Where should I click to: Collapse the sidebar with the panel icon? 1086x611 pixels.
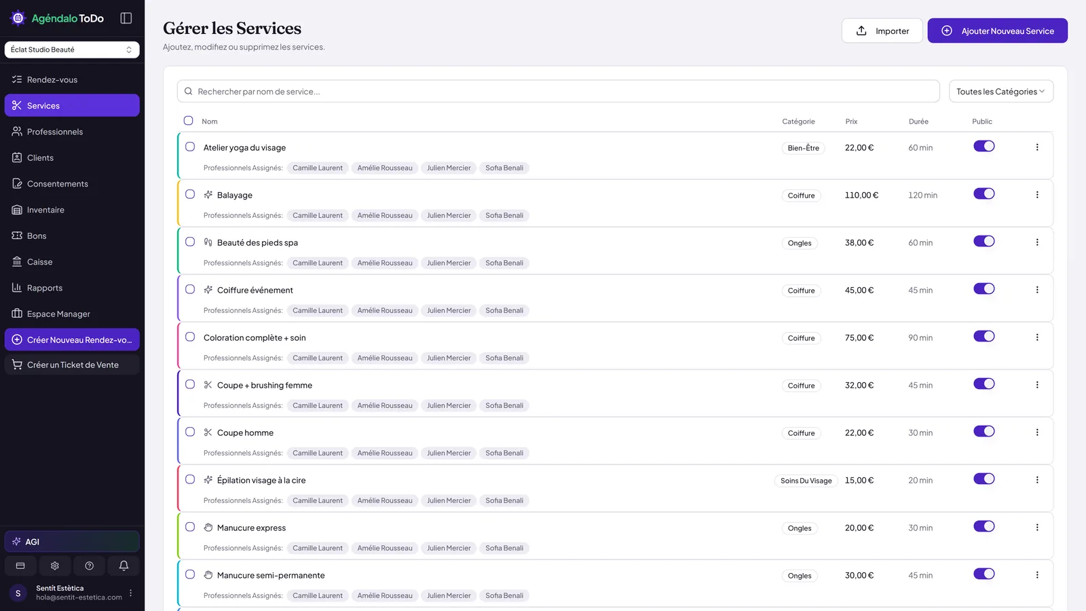(126, 18)
